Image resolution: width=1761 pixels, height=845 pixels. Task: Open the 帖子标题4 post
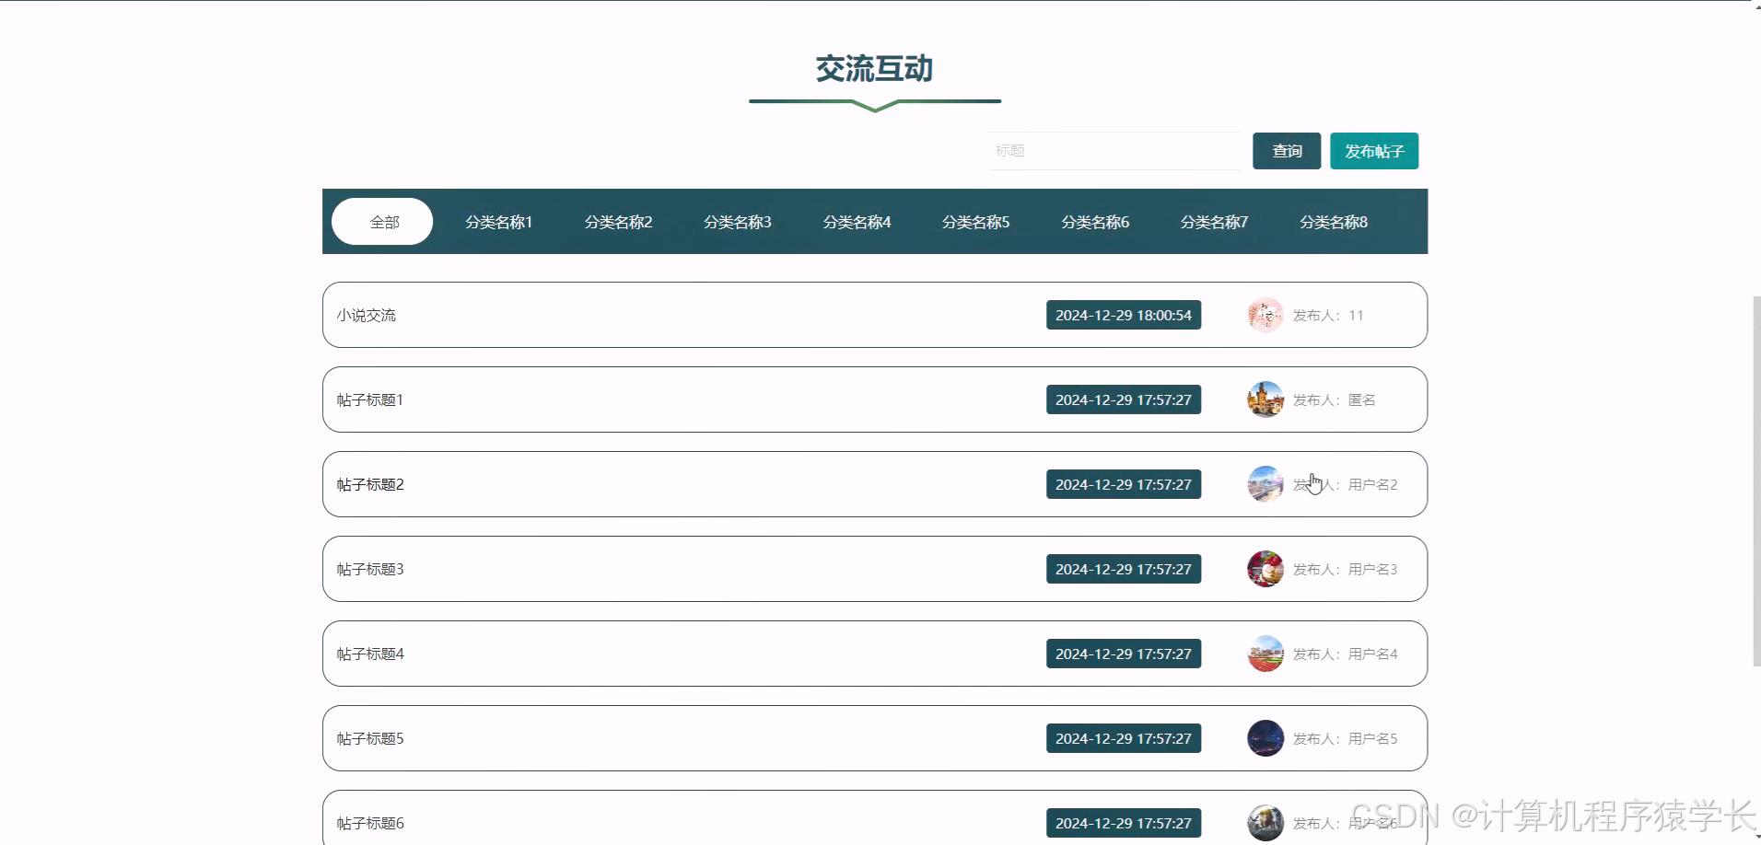pos(875,654)
